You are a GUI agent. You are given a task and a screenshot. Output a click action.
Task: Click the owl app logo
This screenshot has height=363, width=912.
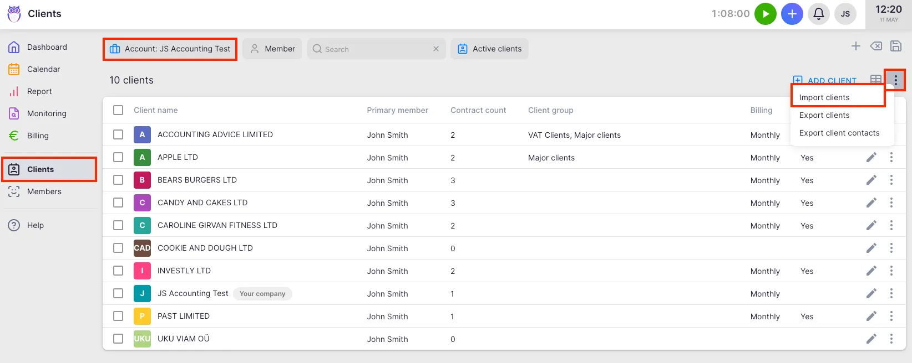pos(14,14)
